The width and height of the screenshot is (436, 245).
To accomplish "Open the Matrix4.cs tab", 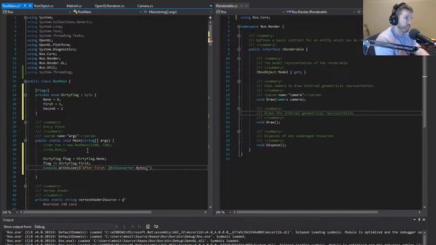I will tap(74, 6).
